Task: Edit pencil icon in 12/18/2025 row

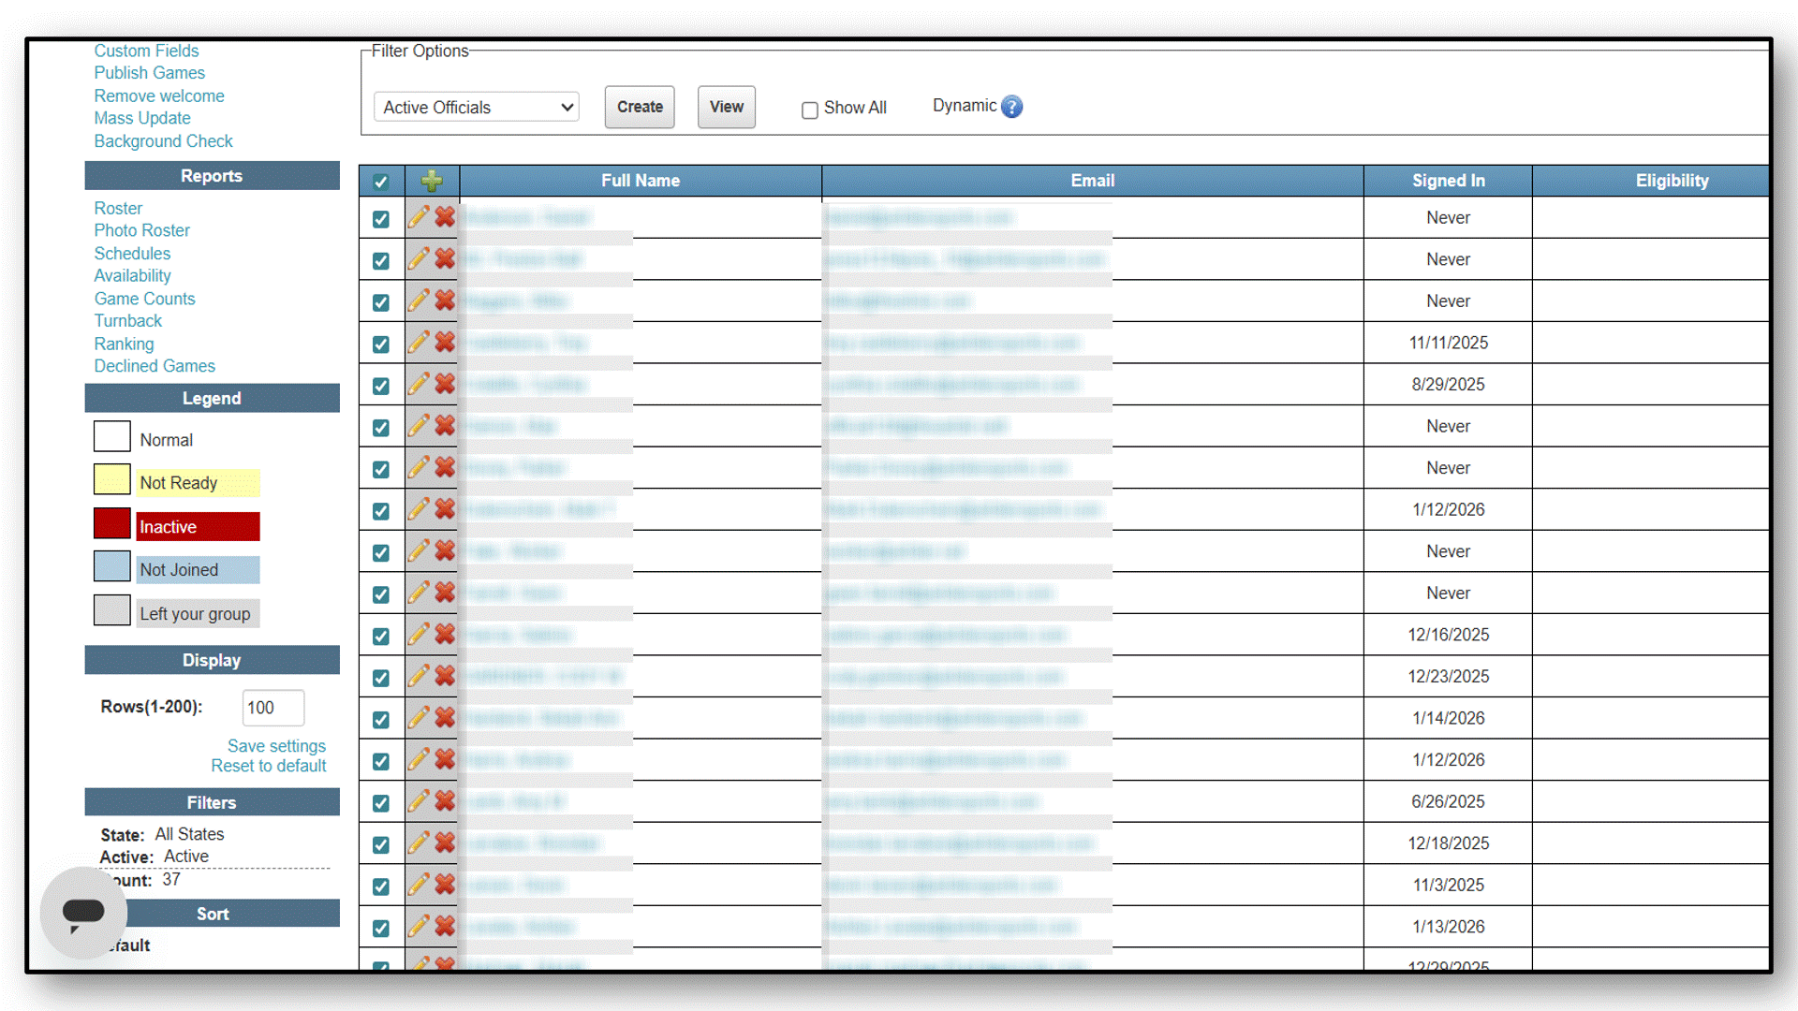Action: (x=419, y=843)
